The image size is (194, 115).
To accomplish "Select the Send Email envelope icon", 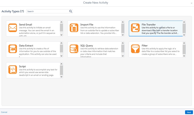I will pos(13,28).
